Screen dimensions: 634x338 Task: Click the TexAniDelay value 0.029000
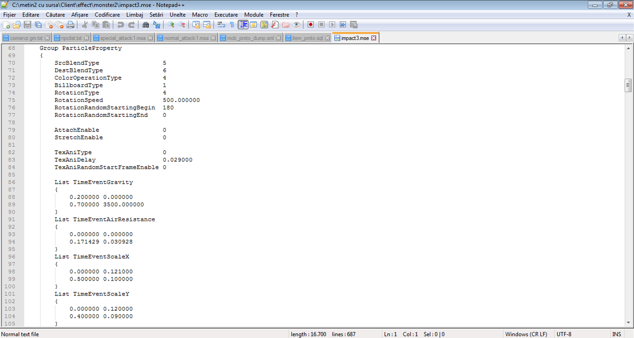pyautogui.click(x=177, y=160)
